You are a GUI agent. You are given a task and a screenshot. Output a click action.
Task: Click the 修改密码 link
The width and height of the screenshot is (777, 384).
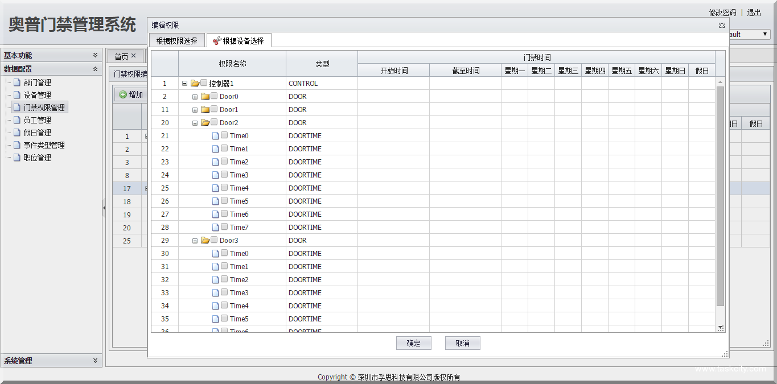[x=722, y=13]
